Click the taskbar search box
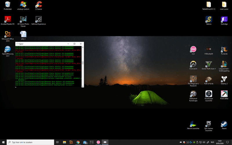 [30, 142]
